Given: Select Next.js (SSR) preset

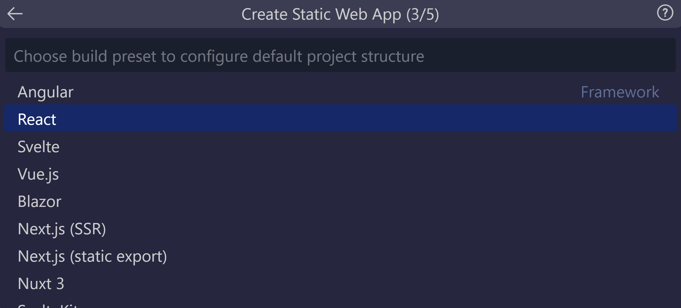Looking at the screenshot, I should (62, 229).
